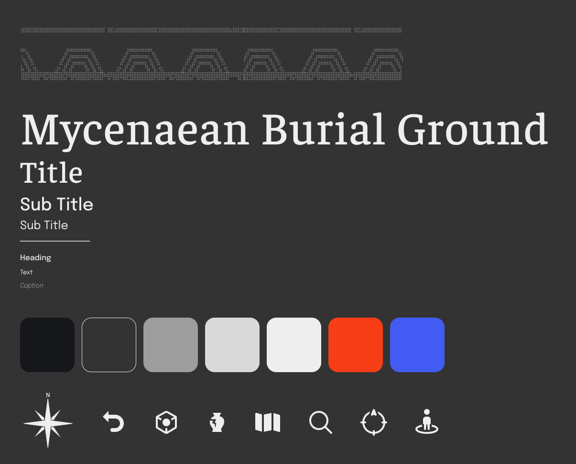This screenshot has height=464, width=576.
Task: Choose the medium gray swatch
Action: (x=170, y=344)
